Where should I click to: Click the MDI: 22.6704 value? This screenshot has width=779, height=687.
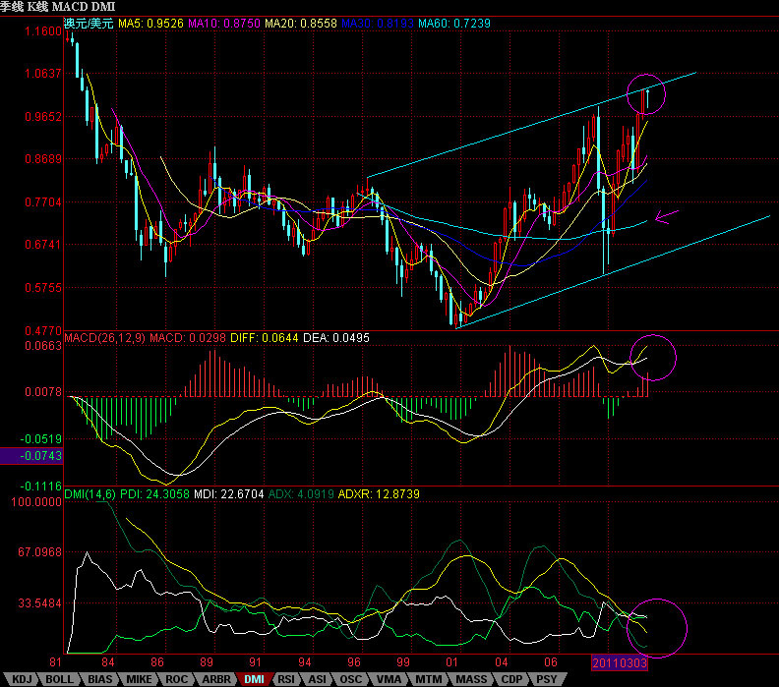(x=228, y=494)
